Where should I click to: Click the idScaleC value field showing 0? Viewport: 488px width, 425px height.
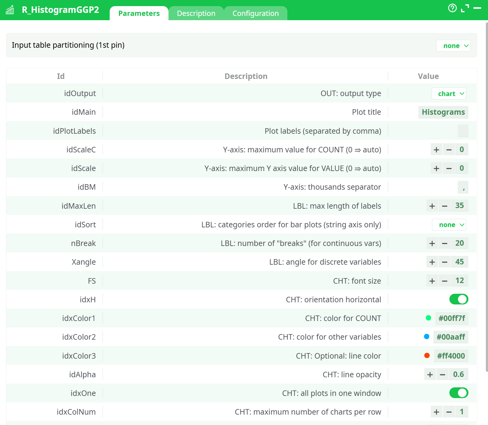pyautogui.click(x=462, y=150)
